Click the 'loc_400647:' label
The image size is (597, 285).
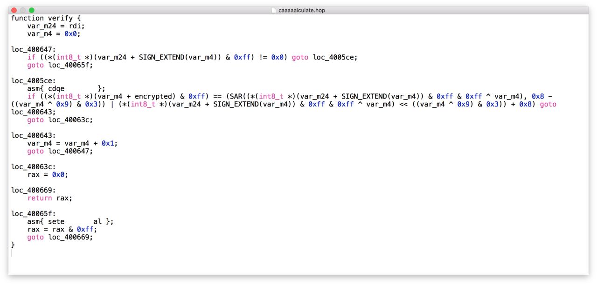click(x=33, y=49)
